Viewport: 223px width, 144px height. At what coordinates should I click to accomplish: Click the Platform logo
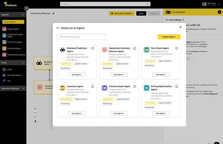[10, 4]
